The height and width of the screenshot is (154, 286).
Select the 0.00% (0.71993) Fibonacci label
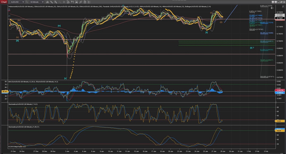point(255,11)
